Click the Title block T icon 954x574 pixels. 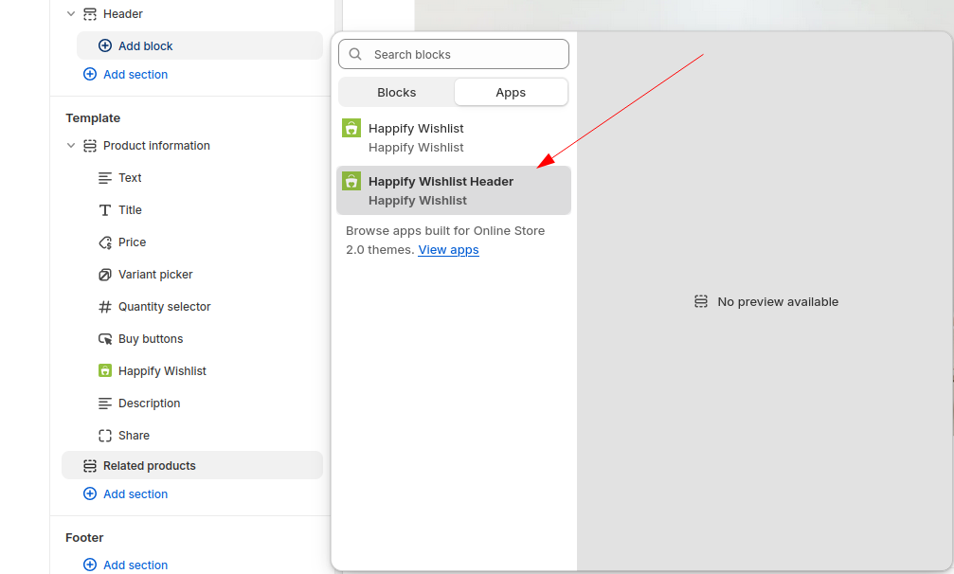coord(105,210)
